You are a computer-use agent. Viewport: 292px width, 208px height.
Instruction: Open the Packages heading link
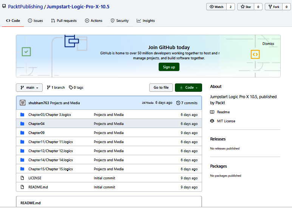point(218,166)
